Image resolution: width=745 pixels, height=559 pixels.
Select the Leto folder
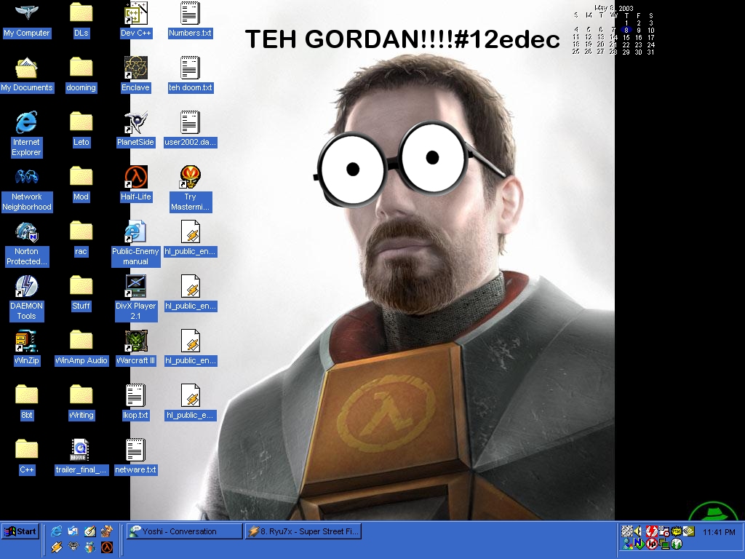(81, 130)
